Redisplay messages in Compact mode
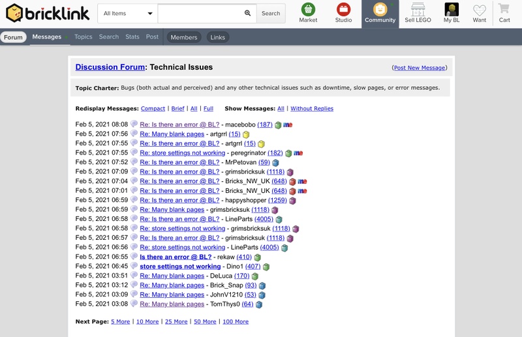Screen dimensions: 522x337 coord(153,108)
